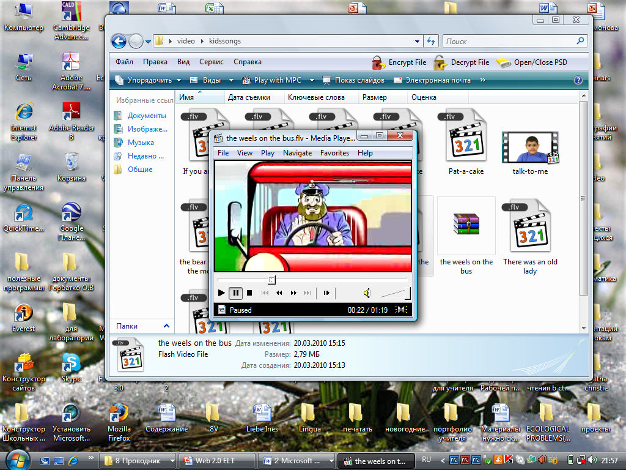This screenshot has width=626, height=470.
Task: Open Internet Explorer desktop icon
Action: (x=24, y=121)
